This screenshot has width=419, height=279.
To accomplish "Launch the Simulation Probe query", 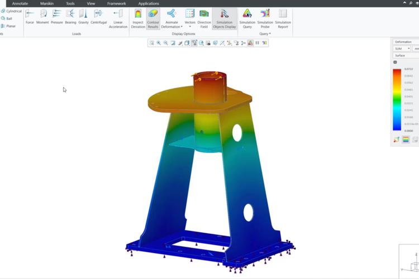I will tap(265, 18).
